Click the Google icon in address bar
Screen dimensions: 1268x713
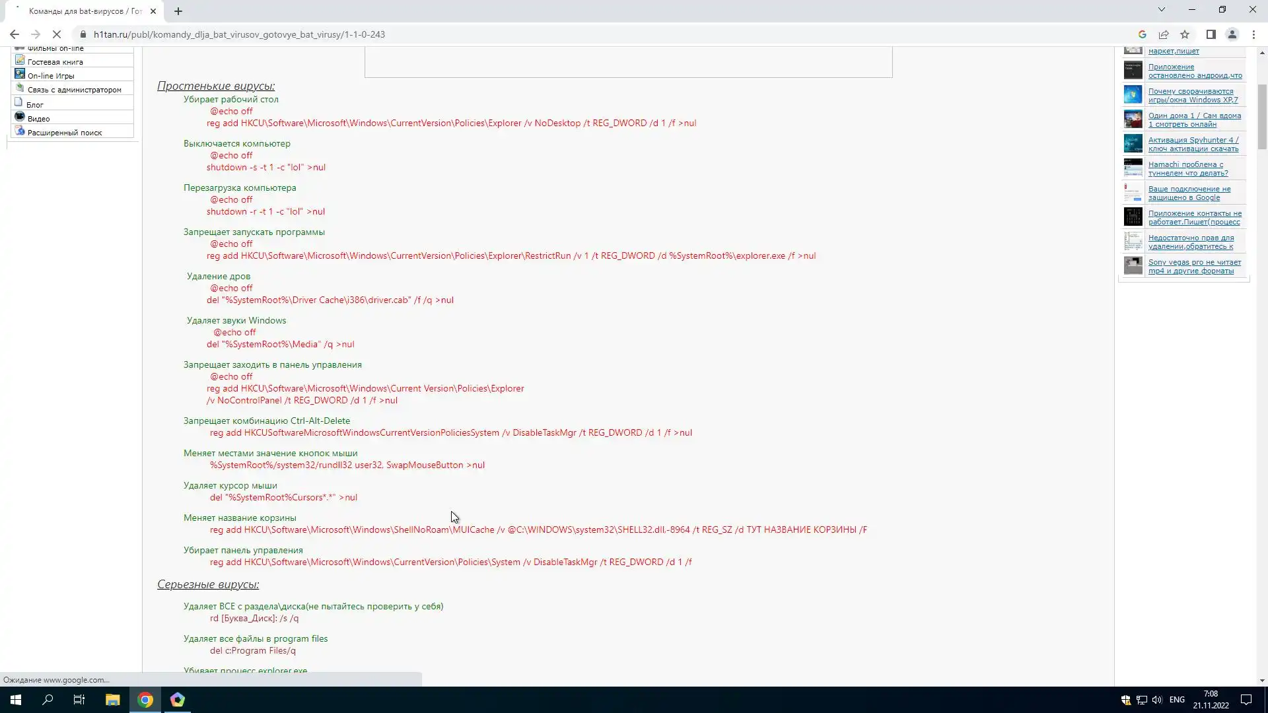[x=1142, y=34]
